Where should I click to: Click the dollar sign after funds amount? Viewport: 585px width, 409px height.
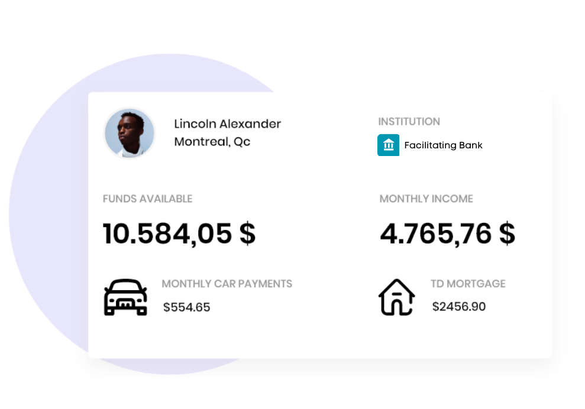tap(248, 234)
